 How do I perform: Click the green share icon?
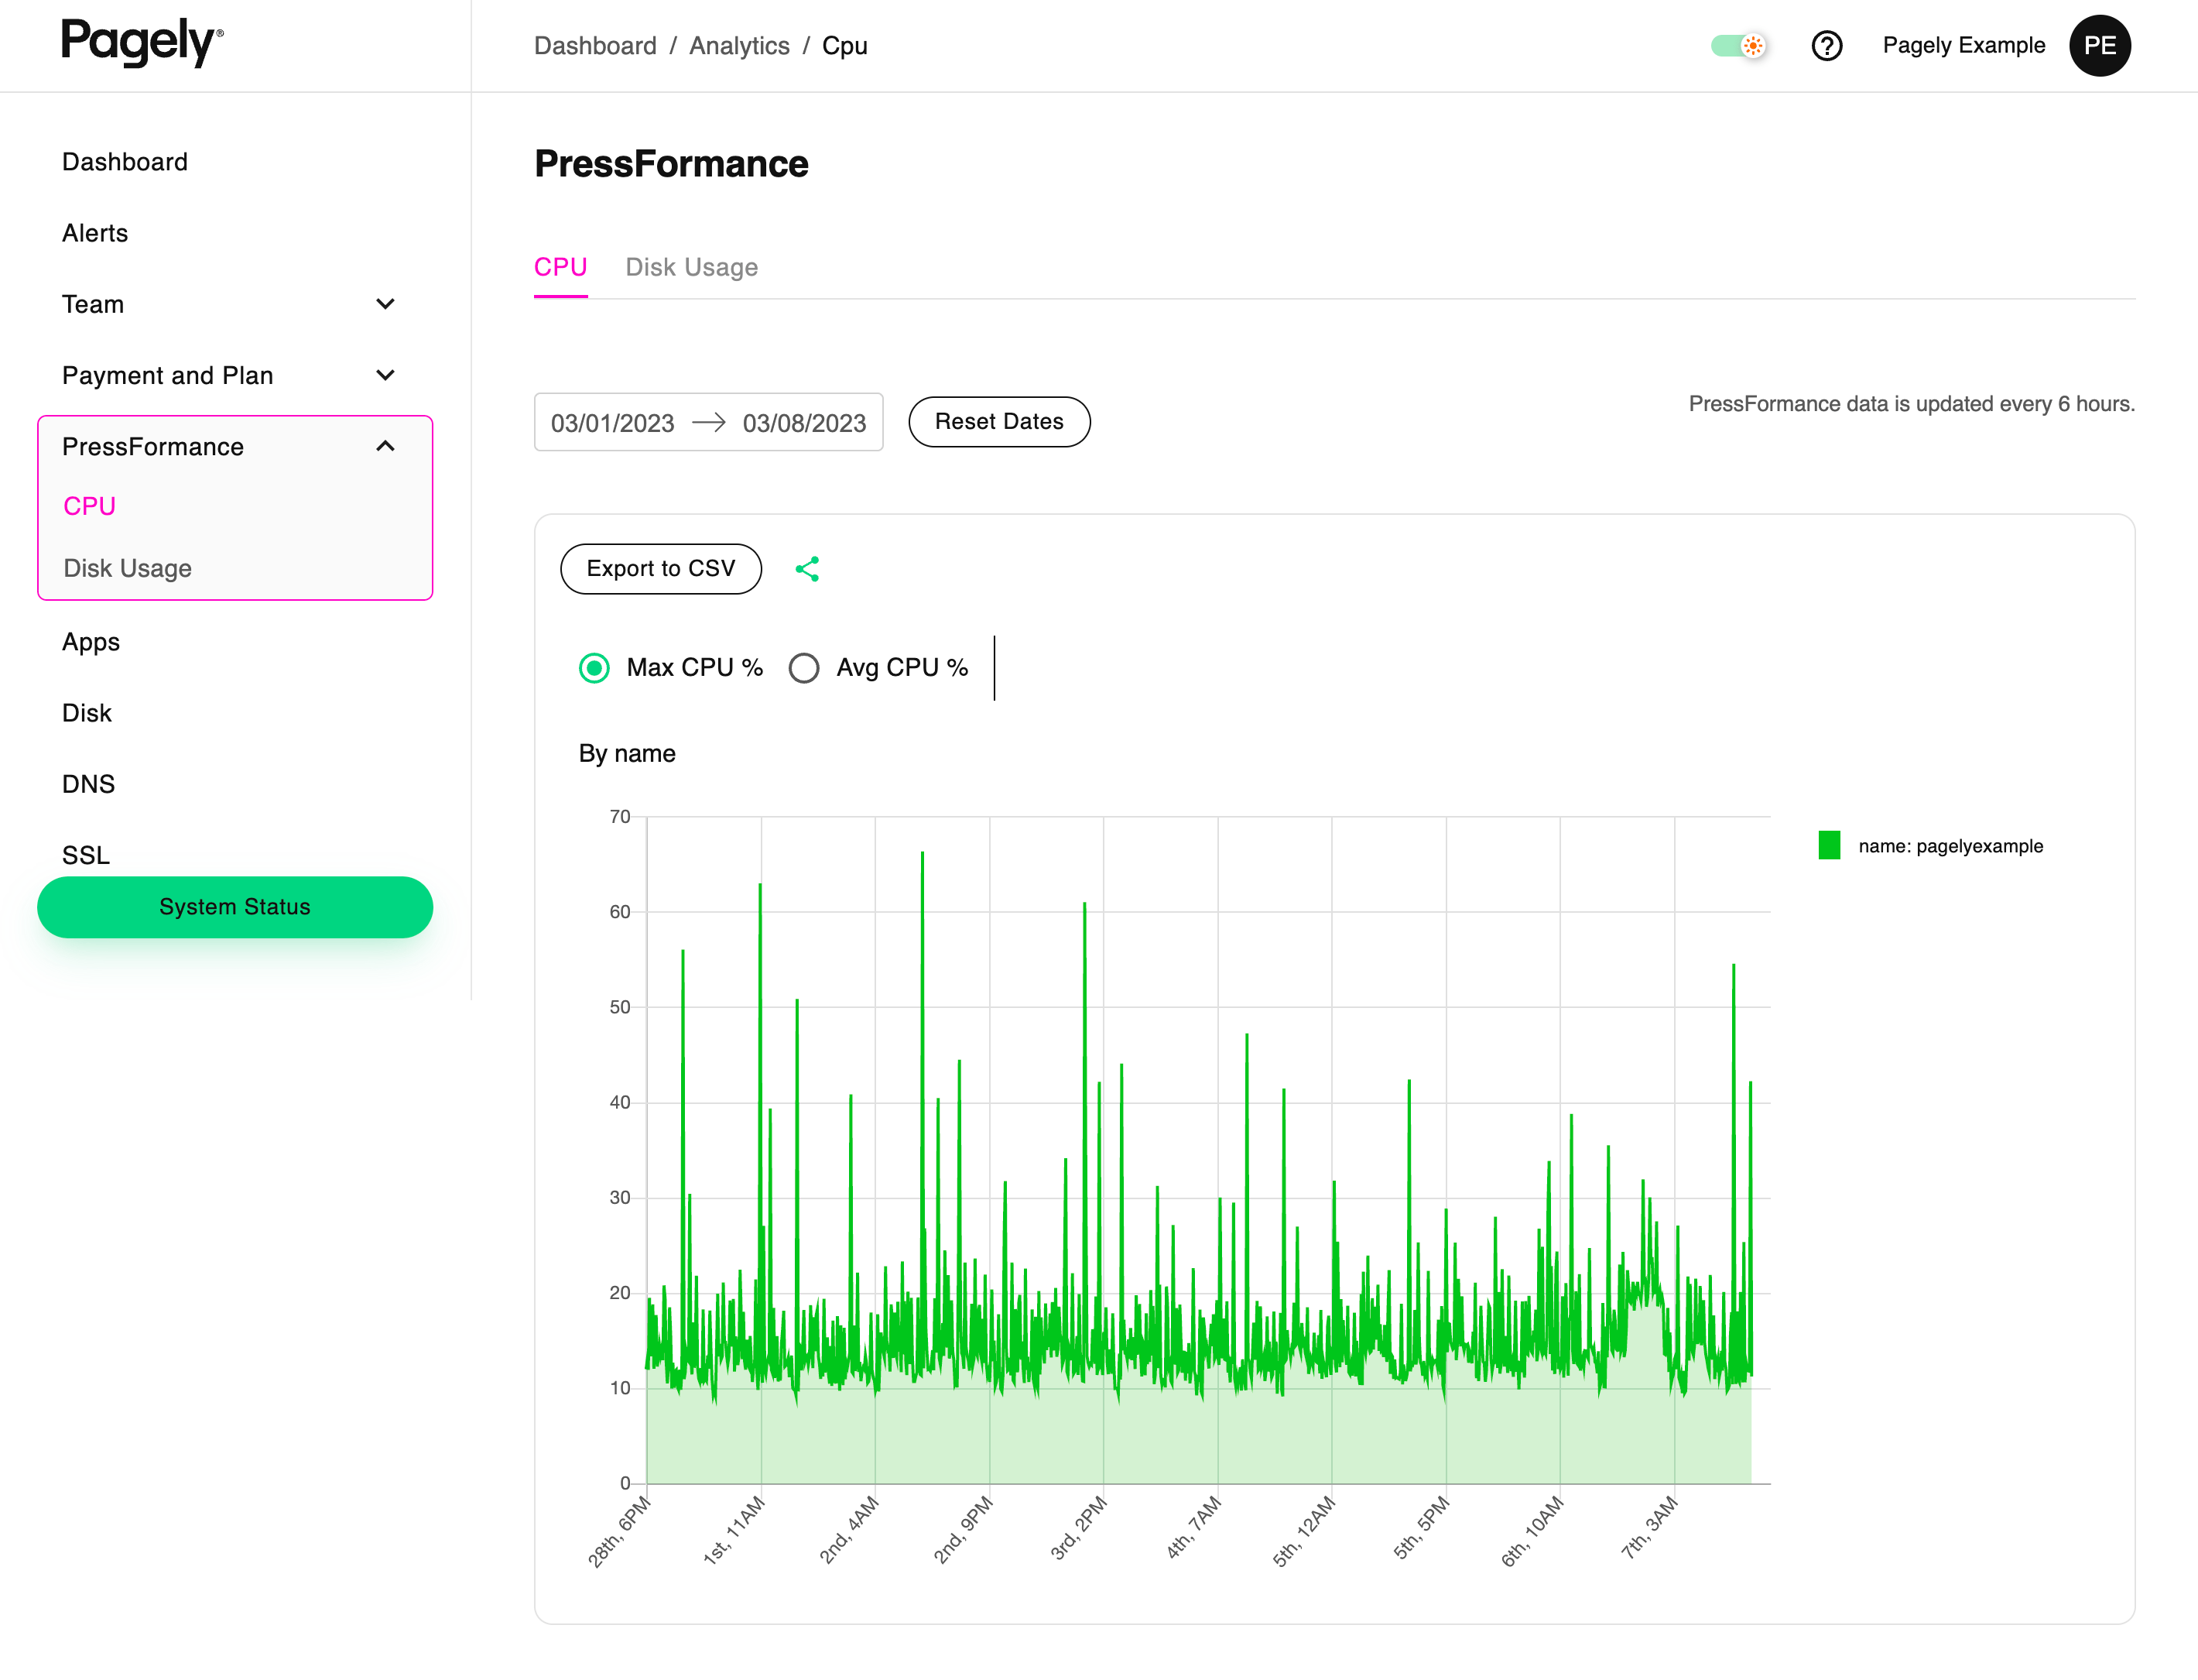(806, 569)
